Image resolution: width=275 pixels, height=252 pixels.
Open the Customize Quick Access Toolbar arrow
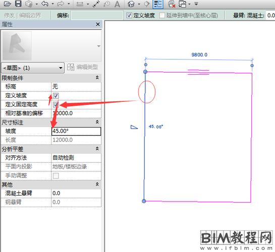(x=196, y=4)
